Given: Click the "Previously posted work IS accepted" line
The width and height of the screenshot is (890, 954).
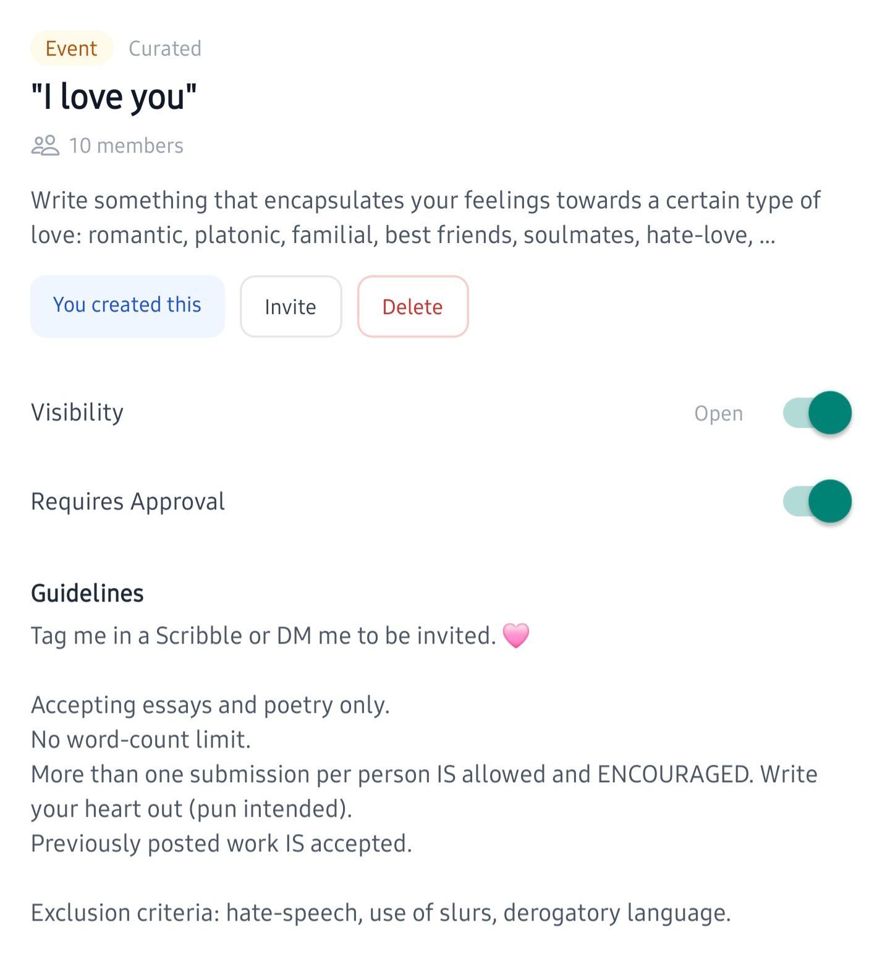Looking at the screenshot, I should point(221,843).
